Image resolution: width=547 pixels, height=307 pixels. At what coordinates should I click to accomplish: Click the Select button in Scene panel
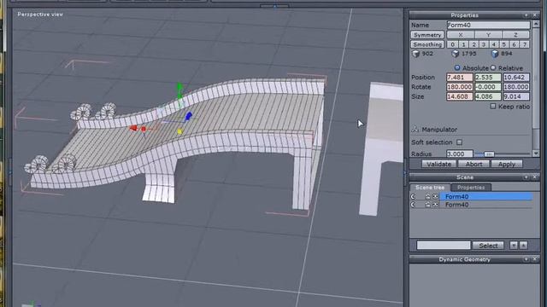(x=488, y=246)
